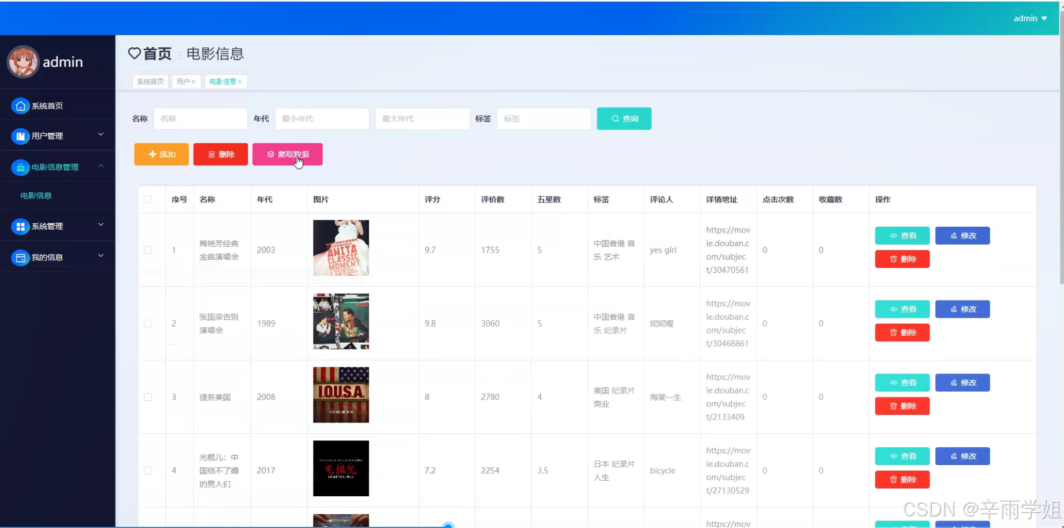Focus the 最大年代 input field
The image size is (1064, 528).
[422, 119]
